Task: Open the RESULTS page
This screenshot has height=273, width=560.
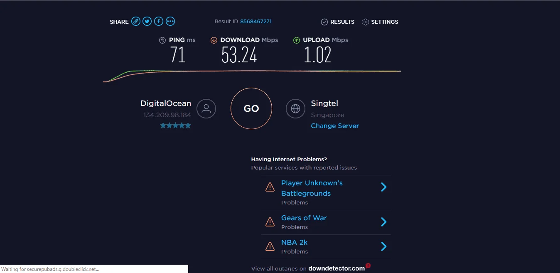Action: point(338,22)
